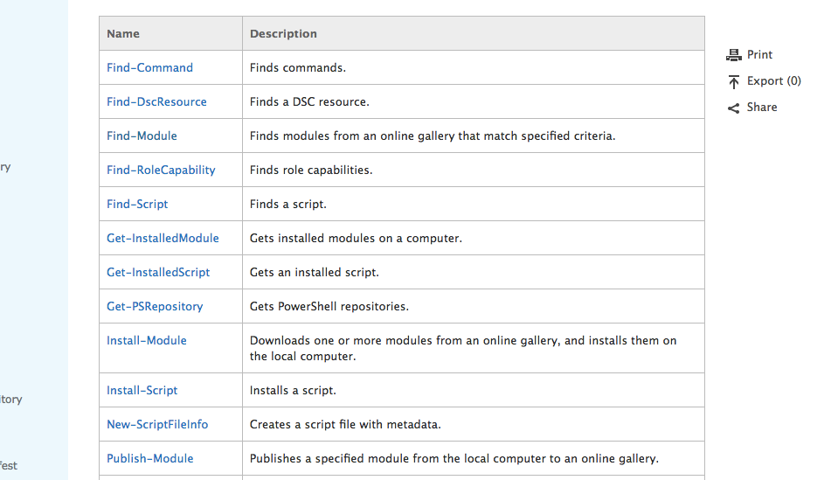Click the Description column header
The width and height of the screenshot is (838, 480).
click(283, 33)
